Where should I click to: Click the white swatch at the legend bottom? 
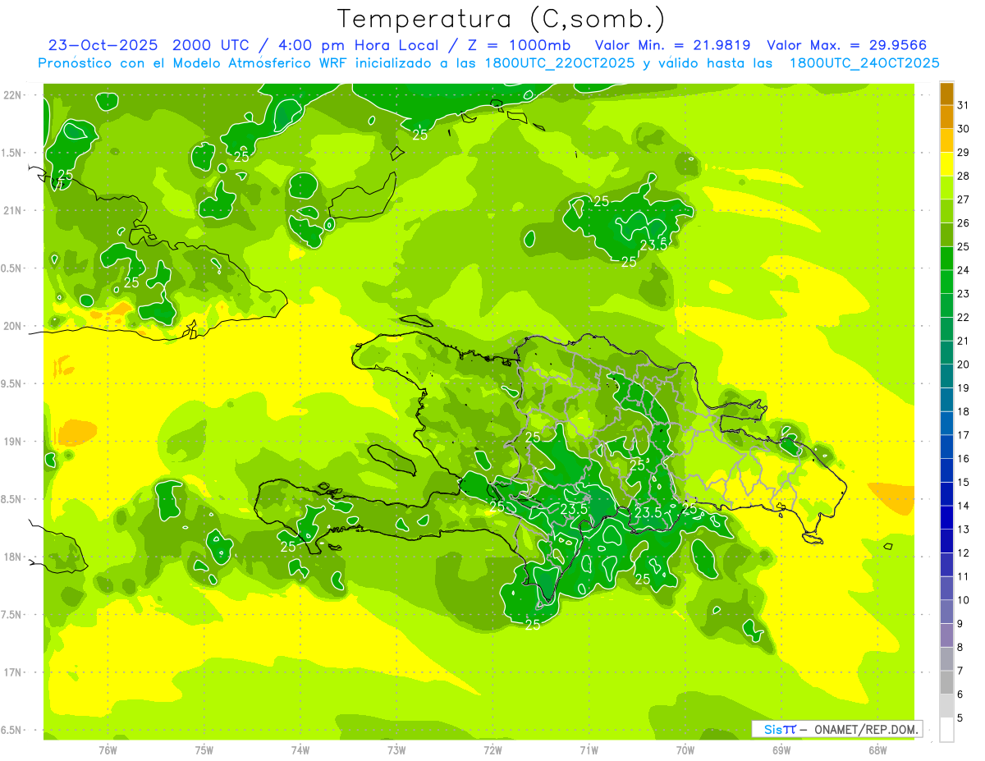coord(946,730)
